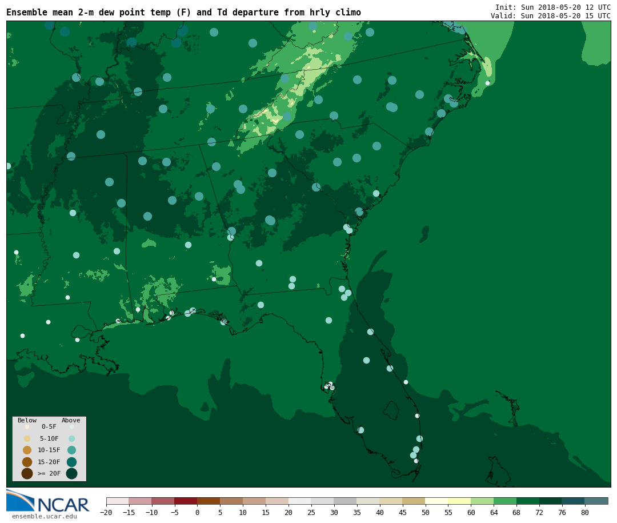The height and width of the screenshot is (523, 617).
Task: Pick the green 68 to 72 colorbar segment
Action: click(x=528, y=501)
